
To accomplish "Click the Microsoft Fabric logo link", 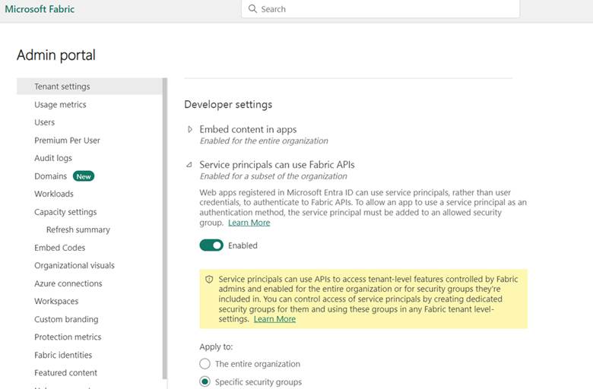I will [x=40, y=9].
